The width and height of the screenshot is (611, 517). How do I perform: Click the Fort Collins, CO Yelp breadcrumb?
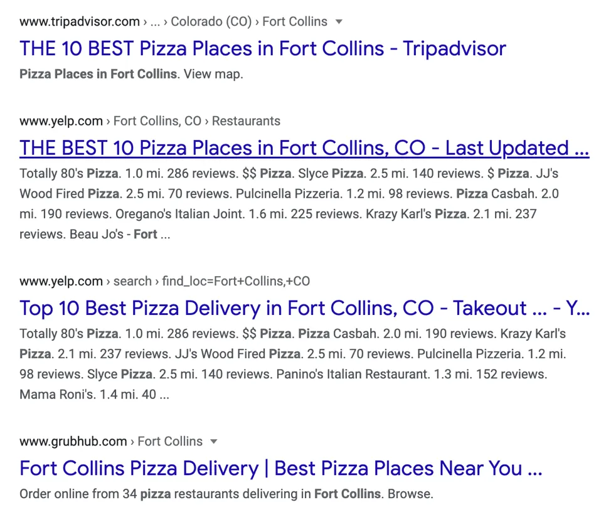[157, 121]
